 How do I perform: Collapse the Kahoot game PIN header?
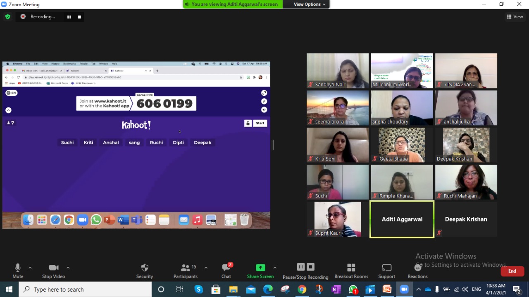[x=8, y=110]
